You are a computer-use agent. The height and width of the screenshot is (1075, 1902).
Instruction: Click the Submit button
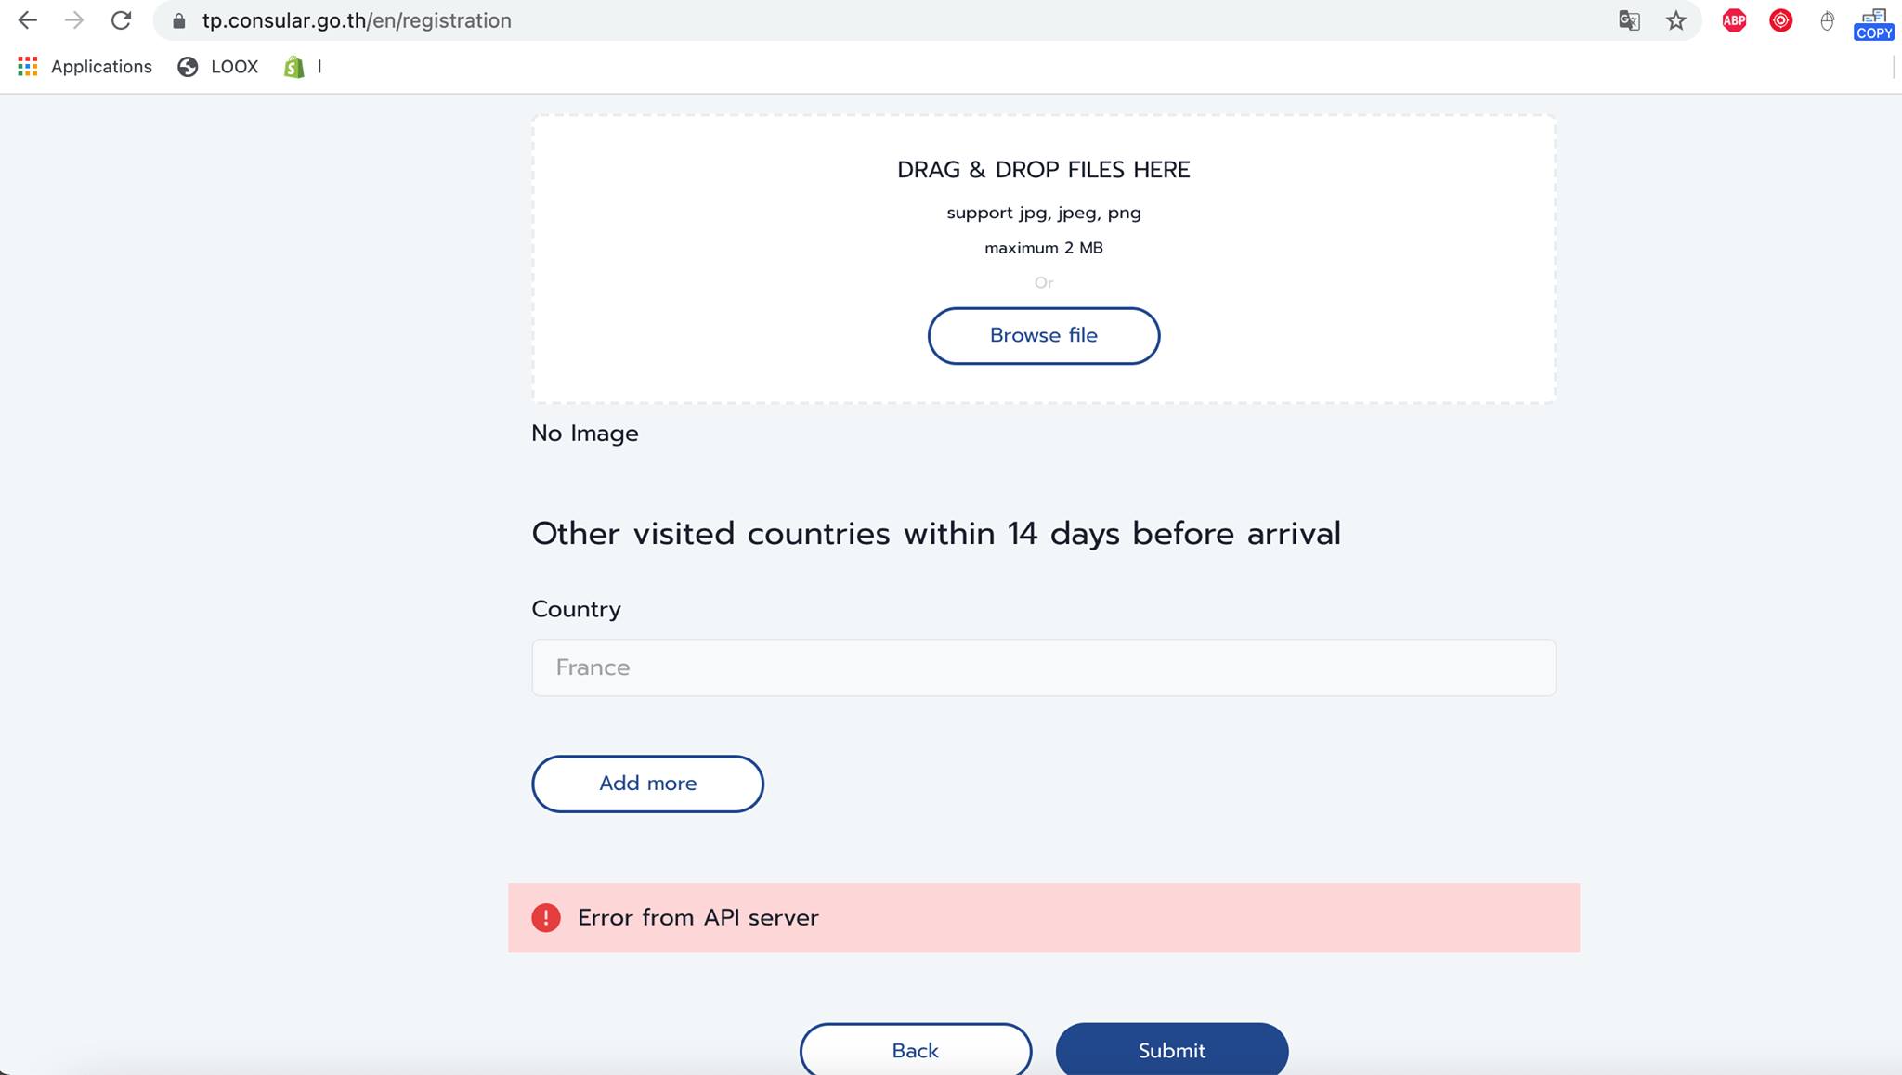1172,1050
